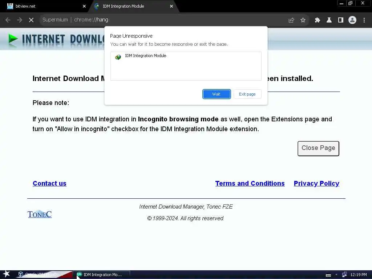Viewport: 372px width, 279px height.
Task: Select IDM Integration Module entry in dialog list
Action: coord(186,56)
